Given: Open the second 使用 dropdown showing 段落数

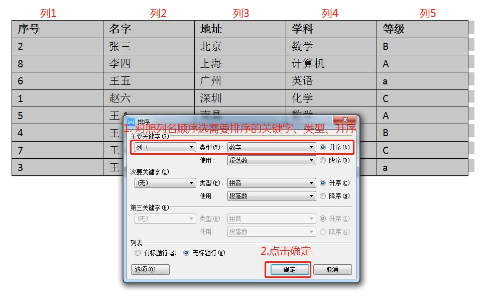Looking at the screenshot, I should click(x=270, y=196).
